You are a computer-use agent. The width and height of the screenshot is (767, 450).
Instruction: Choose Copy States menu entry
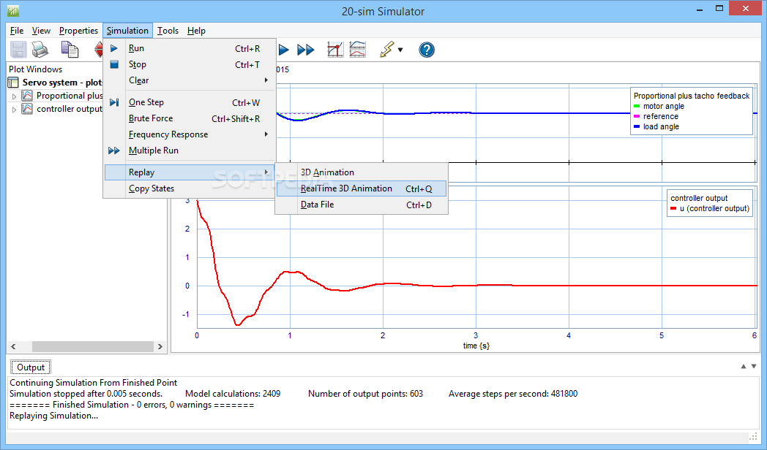click(190, 188)
